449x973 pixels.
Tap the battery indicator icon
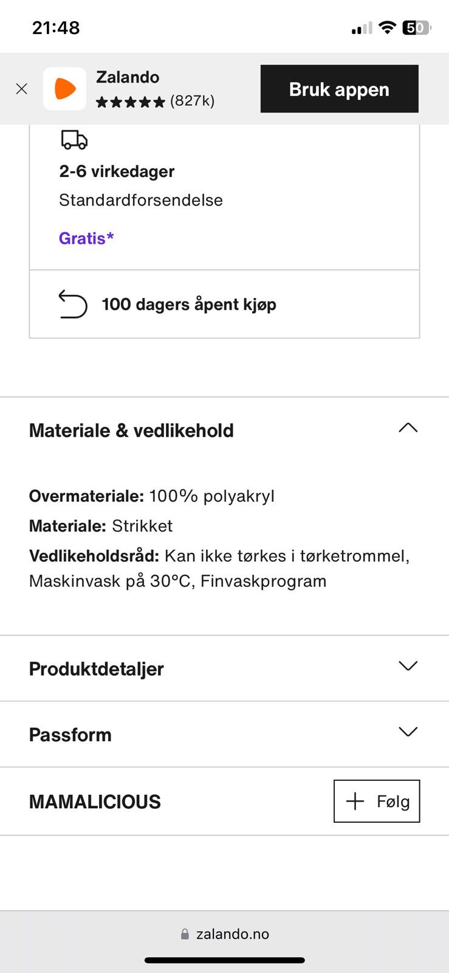pos(416,27)
